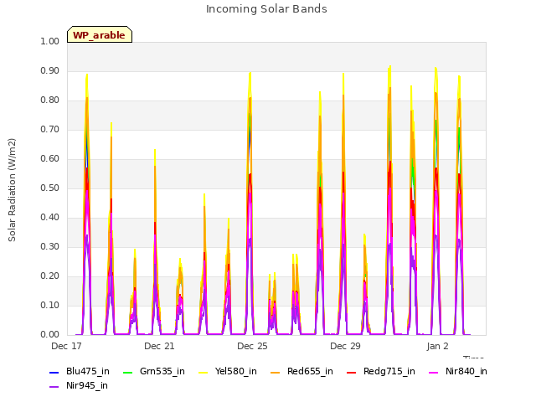536x402 pixels.
Task: Click the 0.00 y-axis tick label
Action: pyautogui.click(x=50, y=335)
